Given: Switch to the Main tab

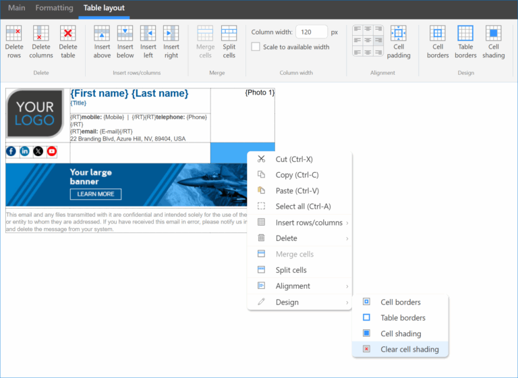Looking at the screenshot, I should pos(16,8).
